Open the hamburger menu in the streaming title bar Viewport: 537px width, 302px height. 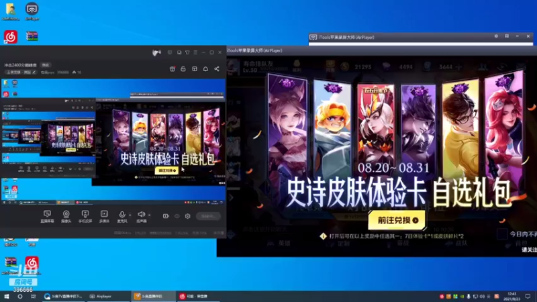(195, 52)
